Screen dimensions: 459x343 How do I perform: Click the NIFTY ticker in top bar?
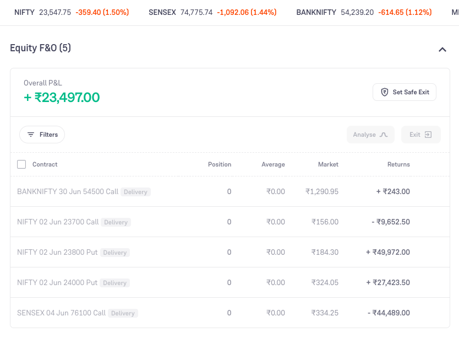point(72,12)
